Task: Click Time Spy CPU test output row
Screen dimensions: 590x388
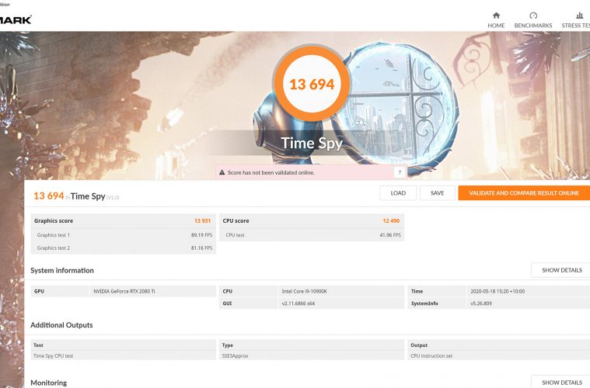Action: pos(123,355)
